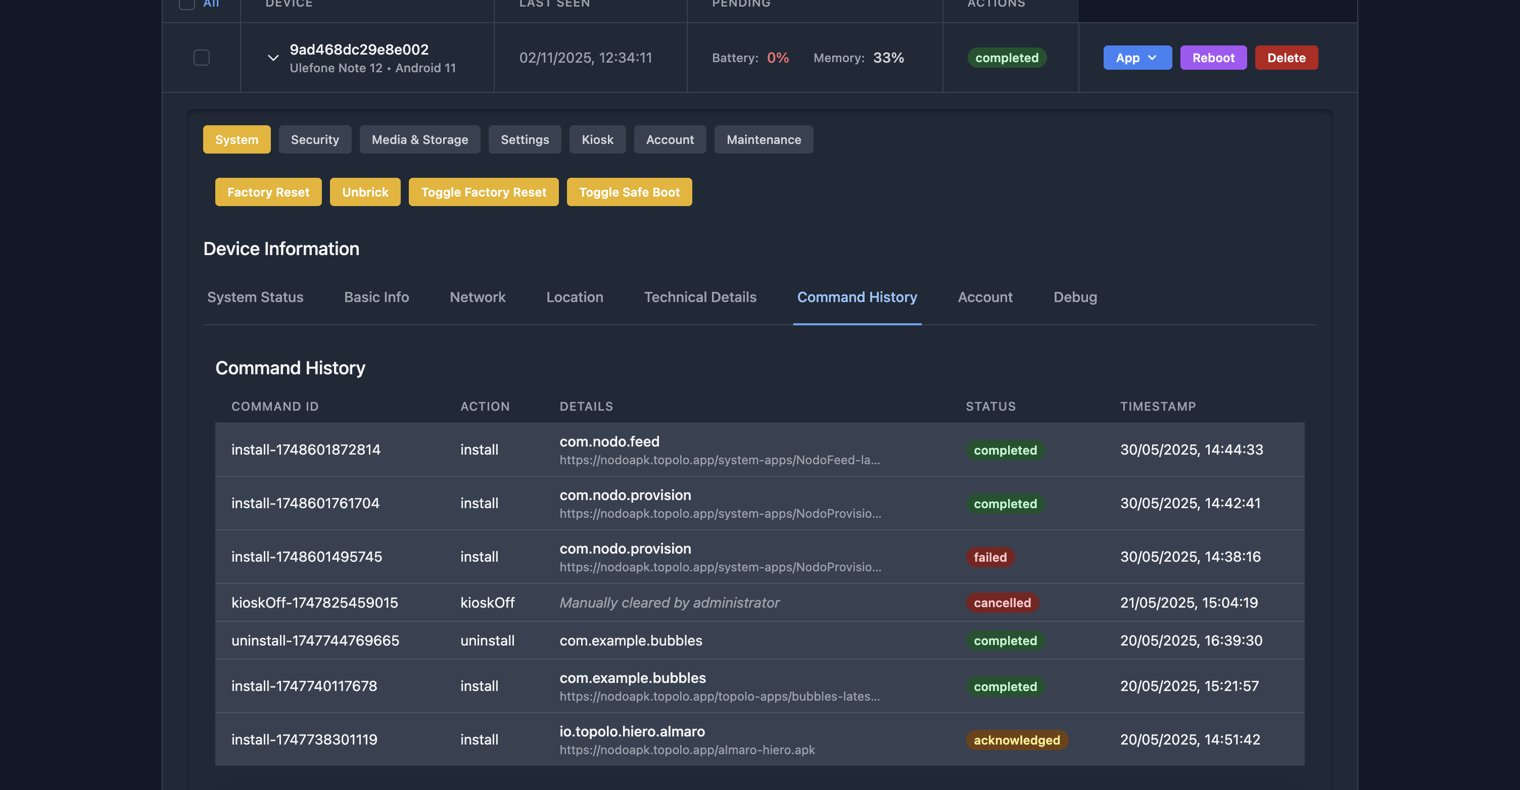The height and width of the screenshot is (790, 1520).
Task: Select the Kiosk tab
Action: coord(597,139)
